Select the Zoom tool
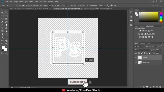Viewport: 164px width, 92px height. click(2, 44)
